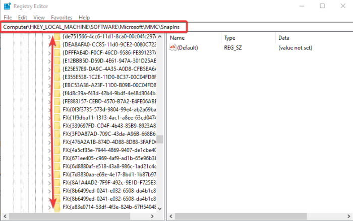Expand the FX:{0f3f3735-573d-9804 key chevron
The image size is (353, 221).
coord(49,110)
